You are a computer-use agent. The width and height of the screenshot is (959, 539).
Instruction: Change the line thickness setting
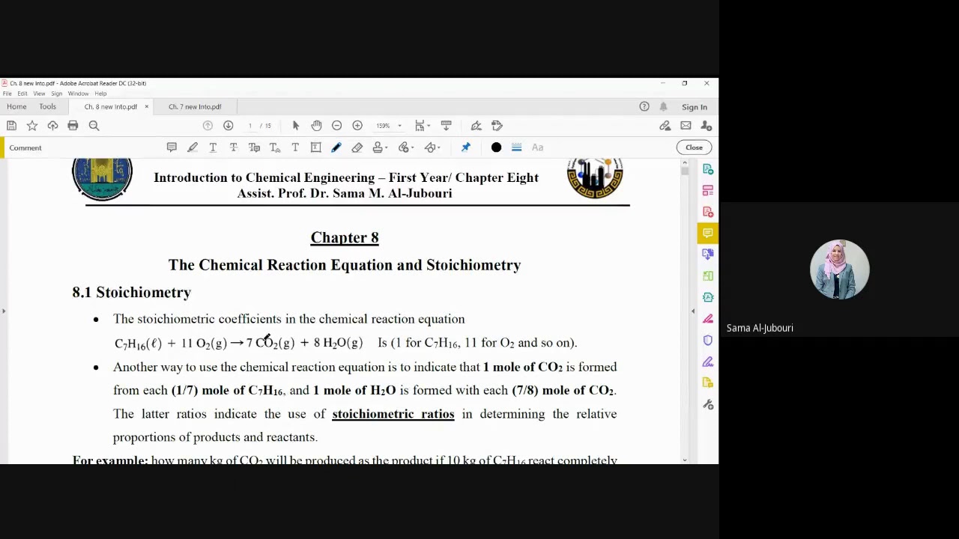[516, 147]
